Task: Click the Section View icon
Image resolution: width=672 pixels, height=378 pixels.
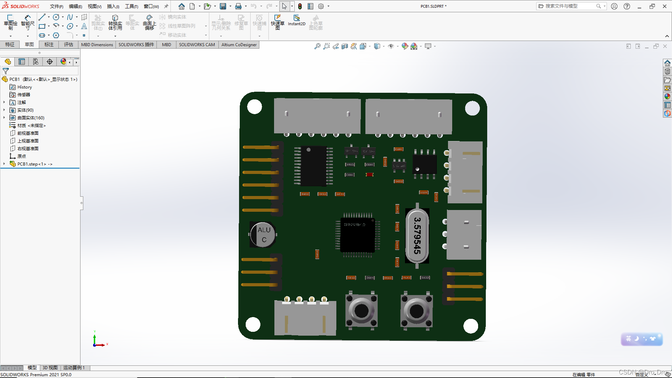Action: (x=345, y=46)
